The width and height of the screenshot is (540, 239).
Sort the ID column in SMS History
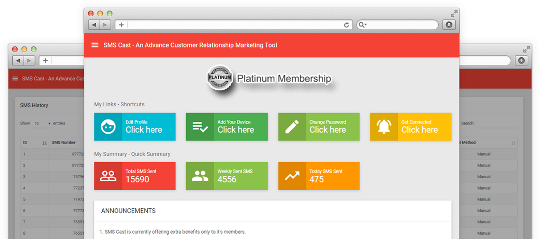click(45, 142)
